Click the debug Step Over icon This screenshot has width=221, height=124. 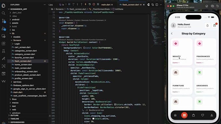(x=73, y=5)
